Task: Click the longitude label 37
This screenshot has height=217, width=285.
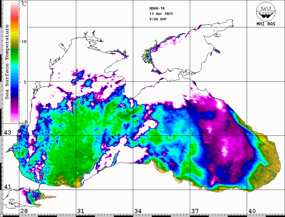Action: coord(195,211)
